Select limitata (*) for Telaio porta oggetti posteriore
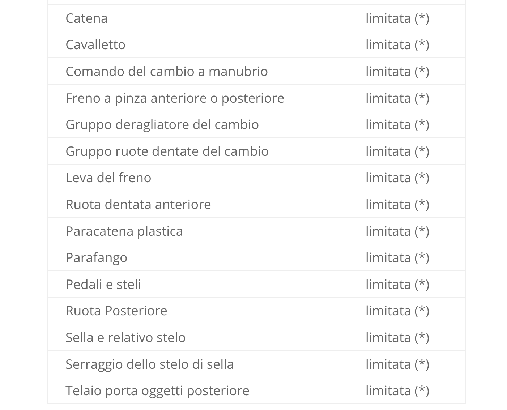Screen dimensions: 507x410 click(x=397, y=390)
